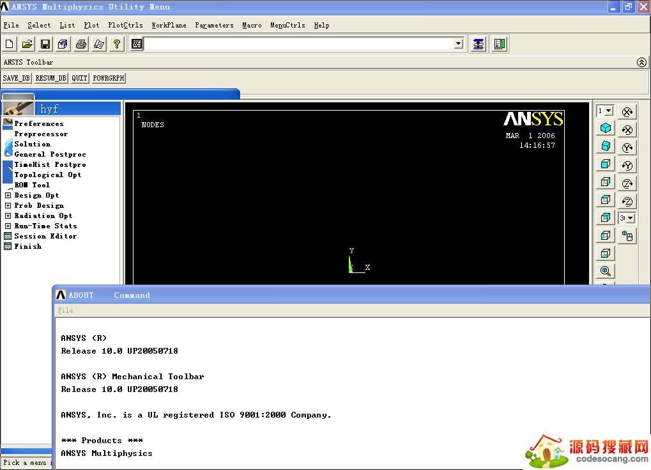Expand the Radiation Opt tree node

tap(8, 215)
